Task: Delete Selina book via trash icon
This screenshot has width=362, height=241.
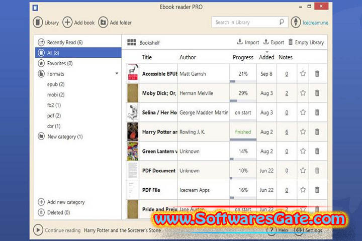Action: click(317, 112)
